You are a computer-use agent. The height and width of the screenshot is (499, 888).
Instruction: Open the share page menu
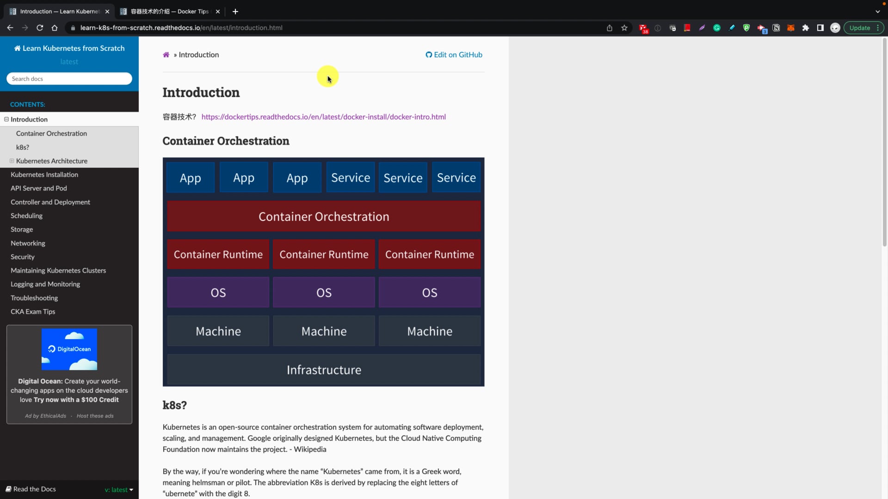(x=609, y=28)
